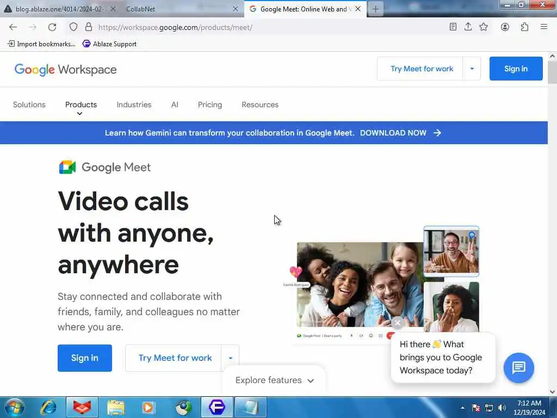
Task: Close the CollabNet tab
Action: pyautogui.click(x=235, y=9)
